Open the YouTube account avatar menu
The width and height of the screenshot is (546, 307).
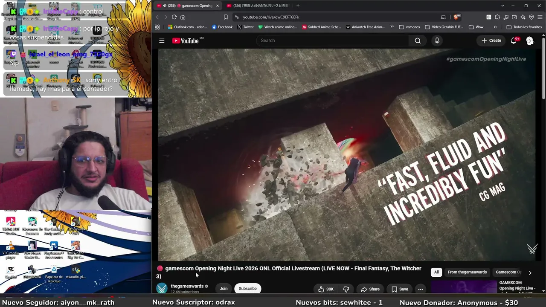(530, 41)
